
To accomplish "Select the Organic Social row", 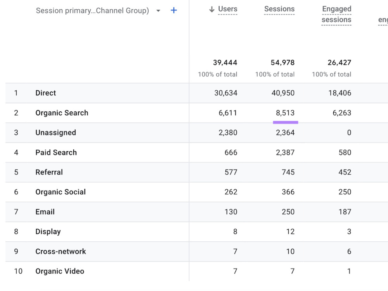I will click(197, 192).
